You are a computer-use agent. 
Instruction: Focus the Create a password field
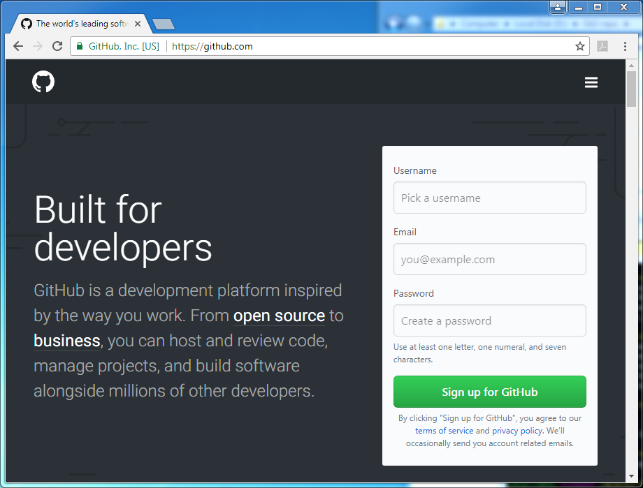pos(490,320)
